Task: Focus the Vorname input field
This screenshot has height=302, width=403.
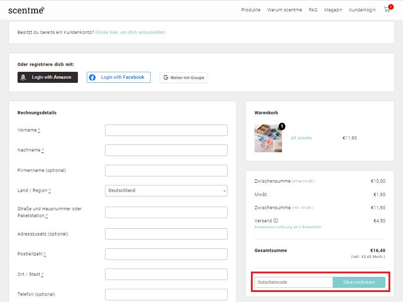Action: coord(166,130)
